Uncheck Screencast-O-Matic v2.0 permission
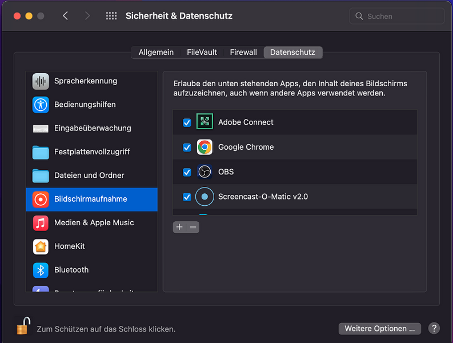 pyautogui.click(x=187, y=197)
